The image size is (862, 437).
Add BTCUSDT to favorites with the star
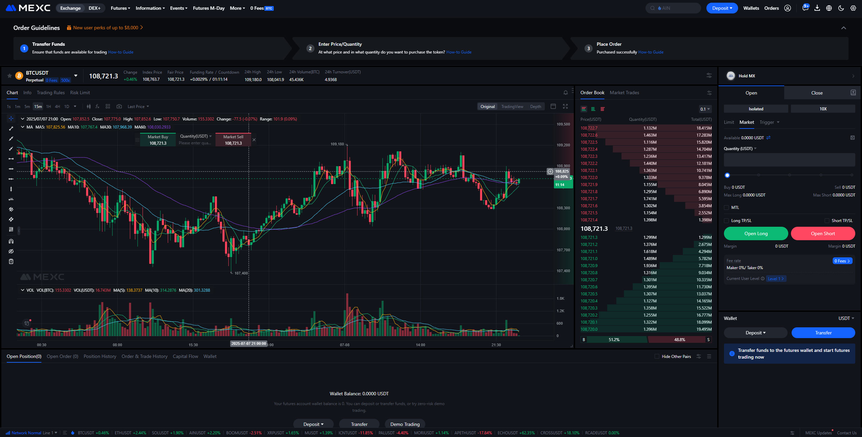(9, 76)
